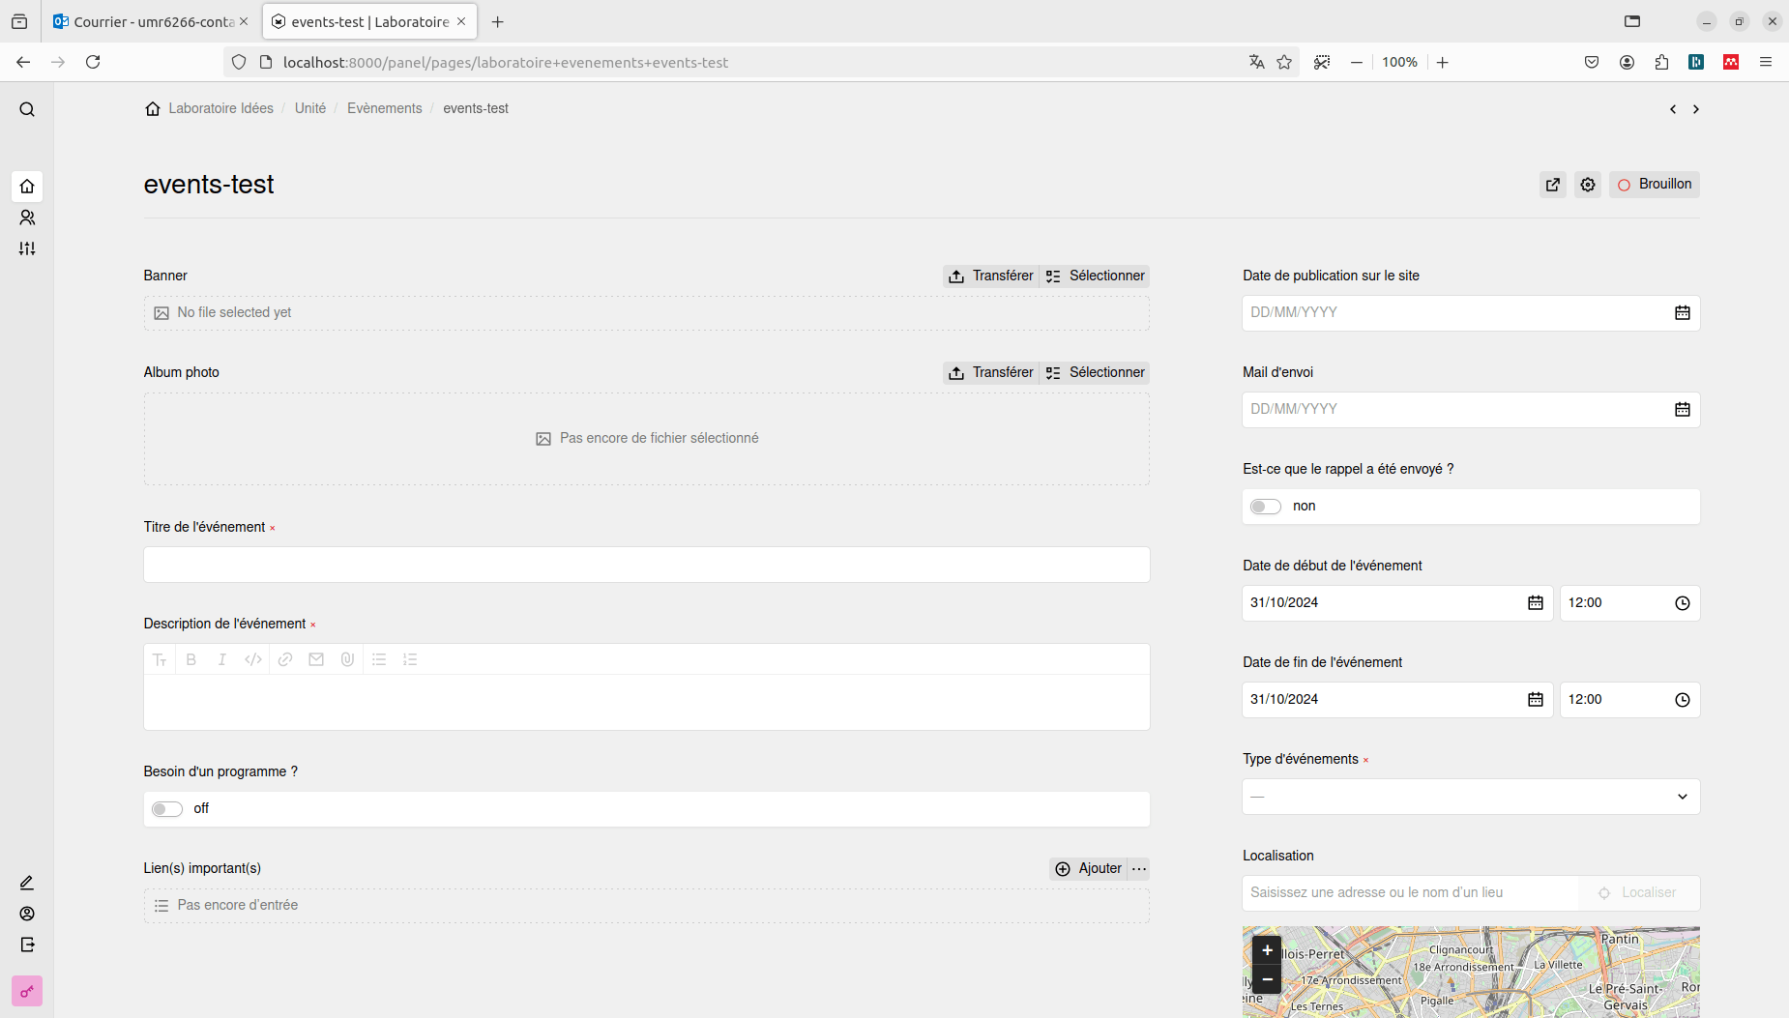Toggle bold in description editor
The height and width of the screenshot is (1018, 1789).
tap(191, 659)
